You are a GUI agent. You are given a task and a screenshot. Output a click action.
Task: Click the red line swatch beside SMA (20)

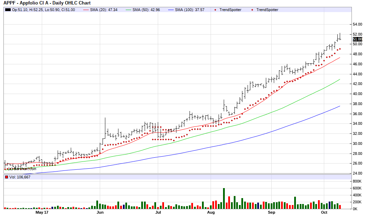pos(86,10)
